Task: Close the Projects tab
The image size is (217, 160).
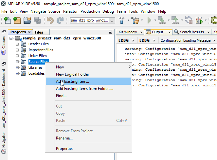Action: coord(29,32)
